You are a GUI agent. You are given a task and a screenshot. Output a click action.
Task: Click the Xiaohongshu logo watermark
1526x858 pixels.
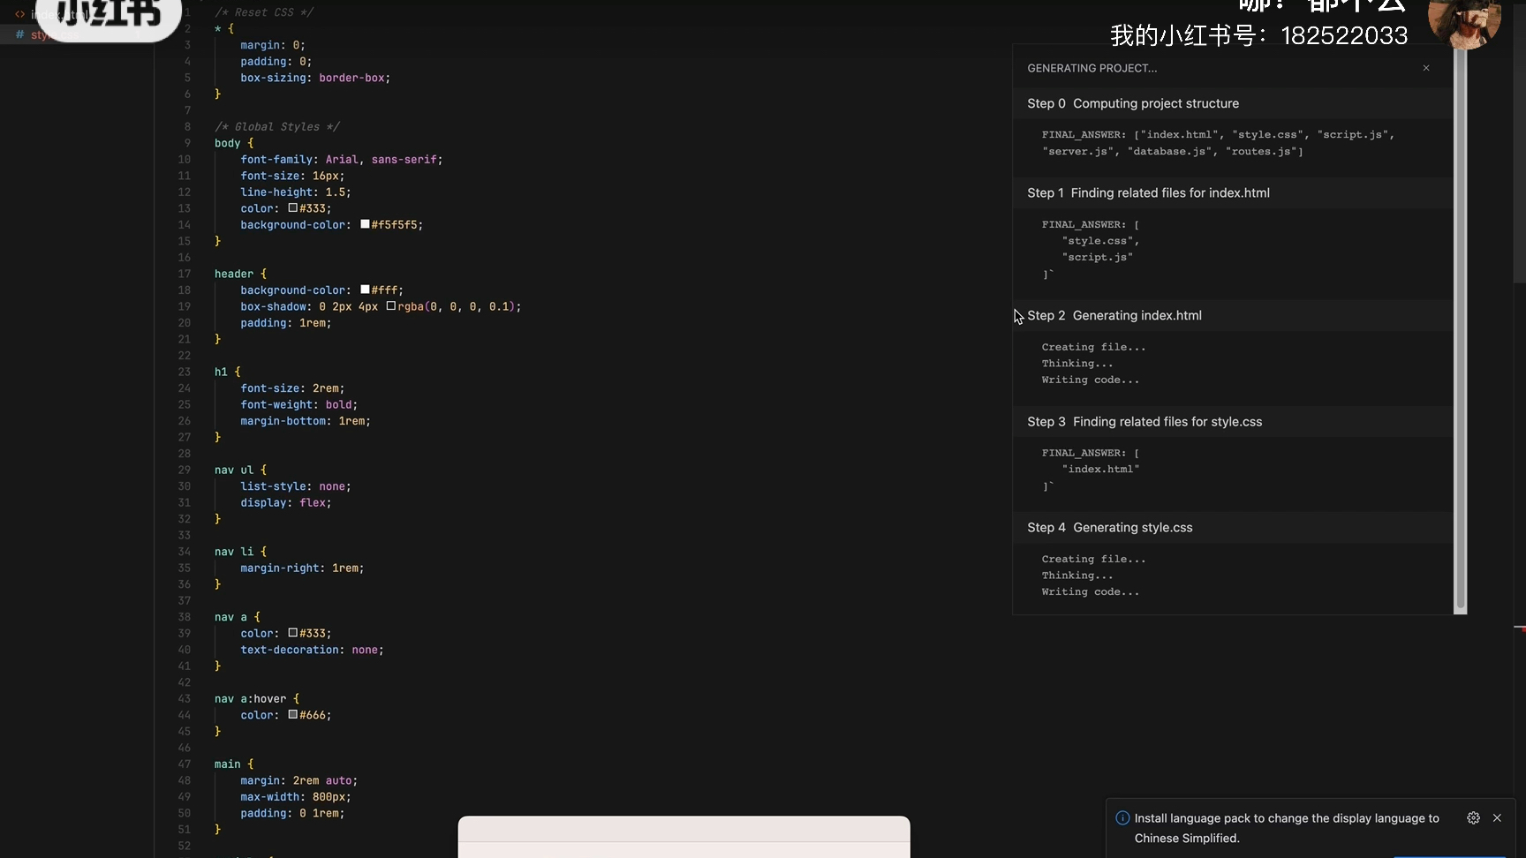(108, 16)
